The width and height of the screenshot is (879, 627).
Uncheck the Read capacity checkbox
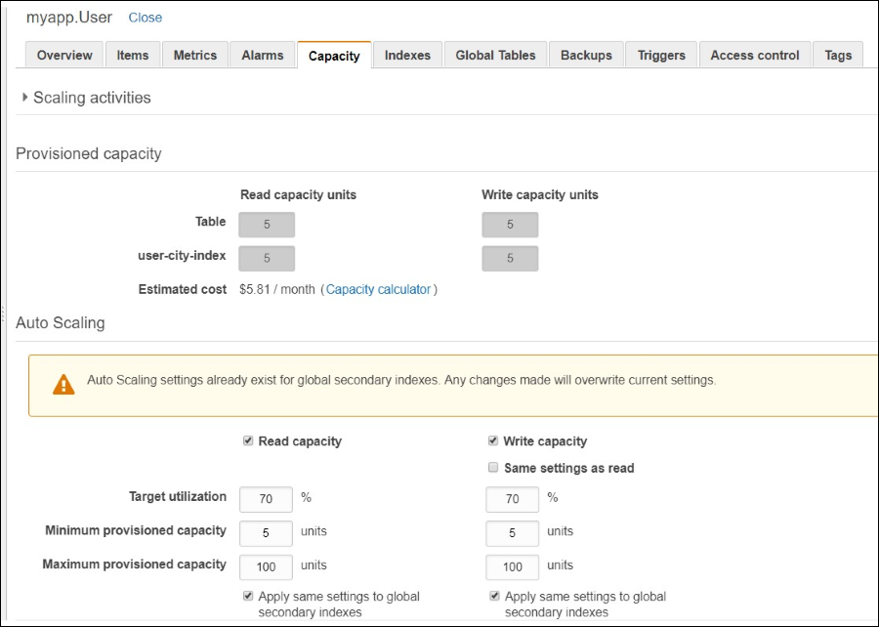[x=248, y=440]
